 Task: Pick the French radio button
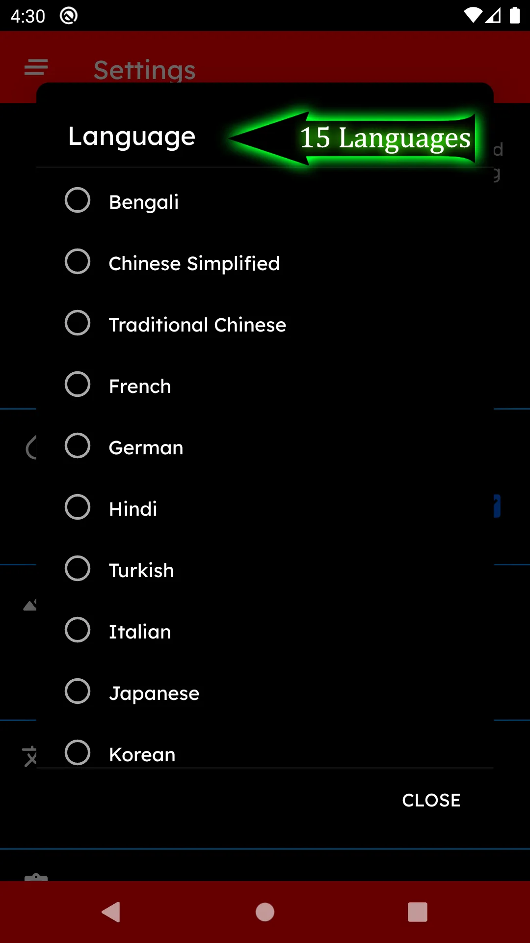[78, 385]
